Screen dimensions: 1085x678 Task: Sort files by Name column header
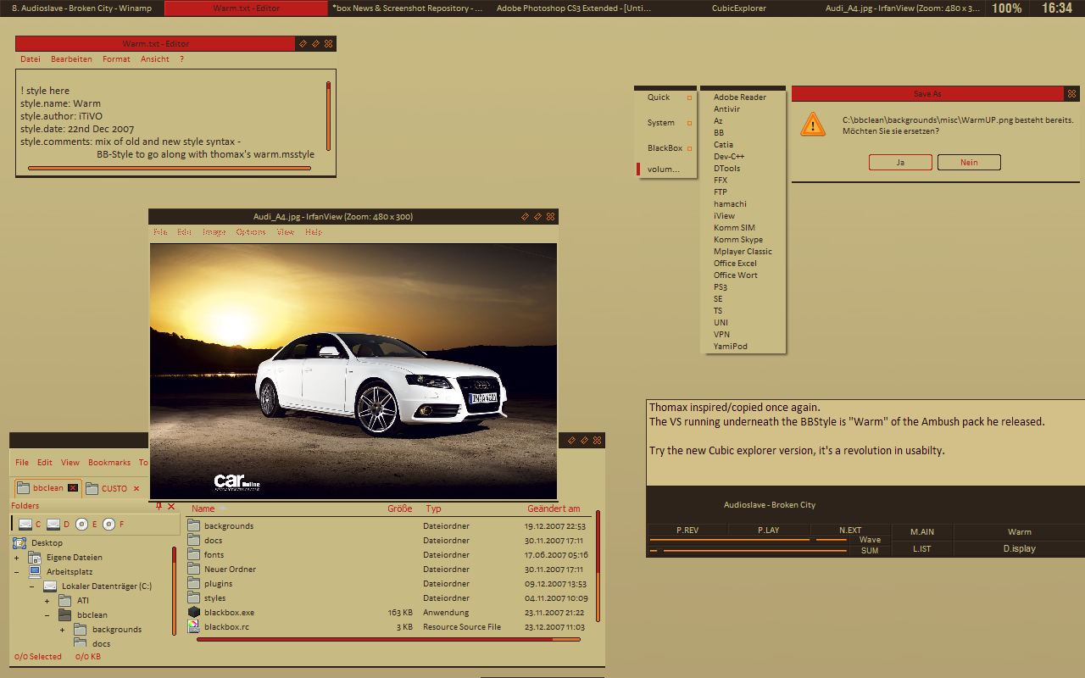pos(203,508)
